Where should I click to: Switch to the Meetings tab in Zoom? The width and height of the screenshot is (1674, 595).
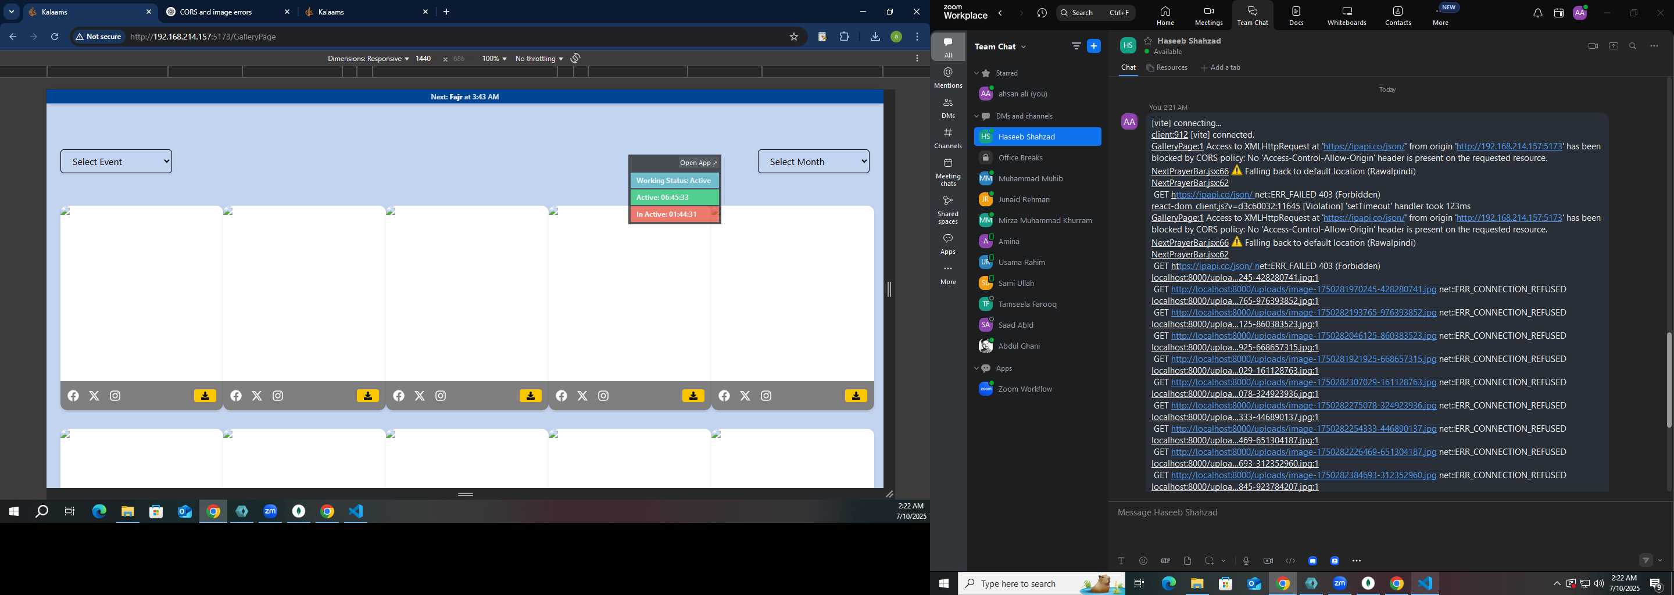click(1209, 16)
